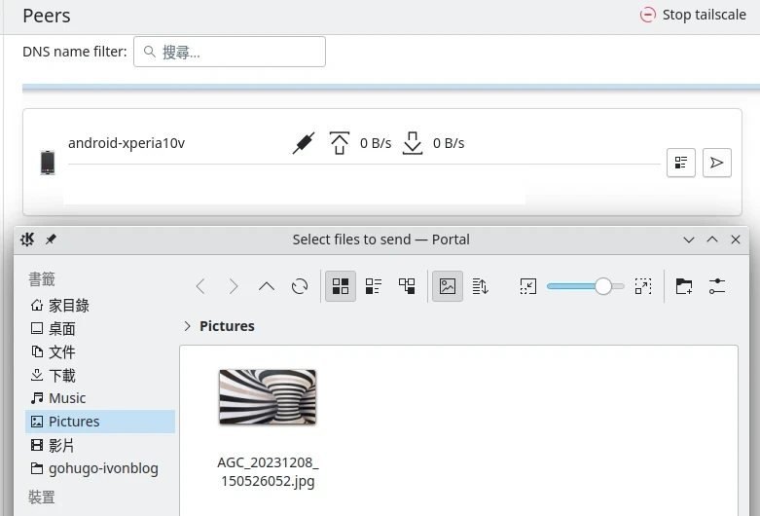Click the send file arrow icon for android-xperia10v
The height and width of the screenshot is (516, 760).
(x=716, y=163)
